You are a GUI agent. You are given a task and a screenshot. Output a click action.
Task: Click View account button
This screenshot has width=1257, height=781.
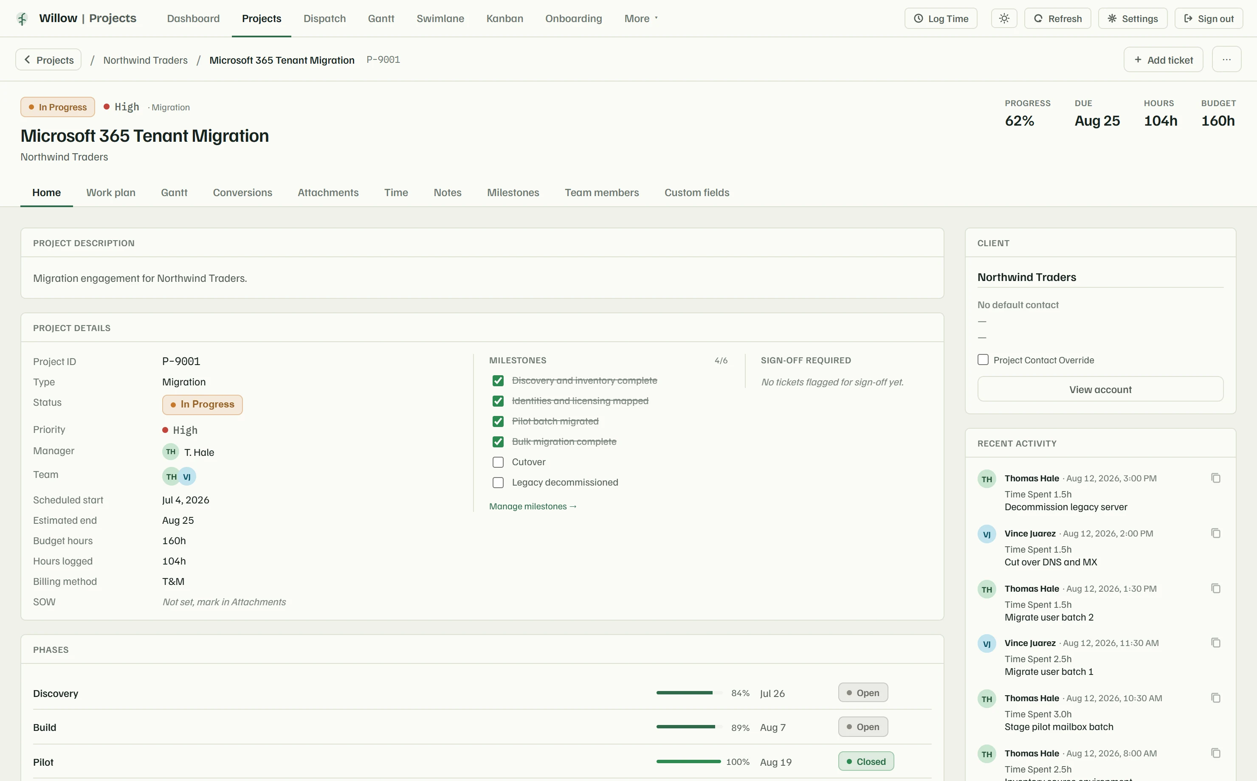[x=1100, y=390]
